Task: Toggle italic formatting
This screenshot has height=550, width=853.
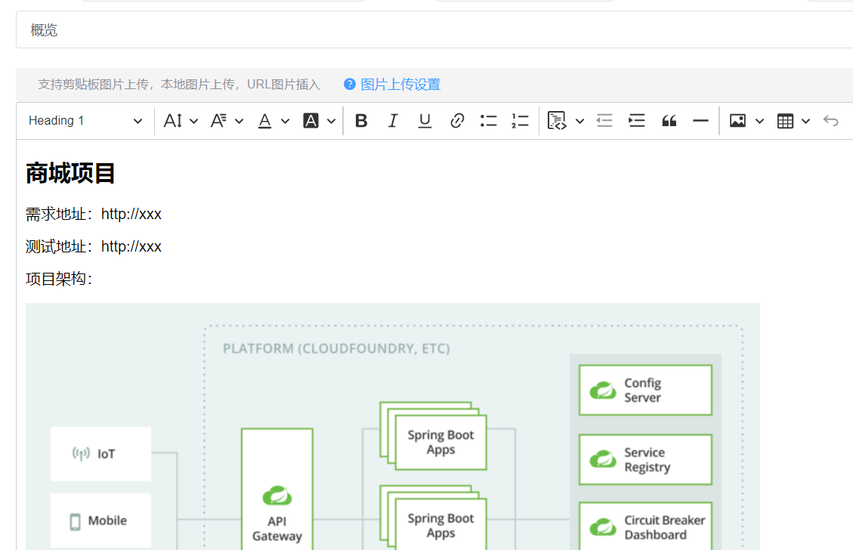Action: (x=393, y=121)
